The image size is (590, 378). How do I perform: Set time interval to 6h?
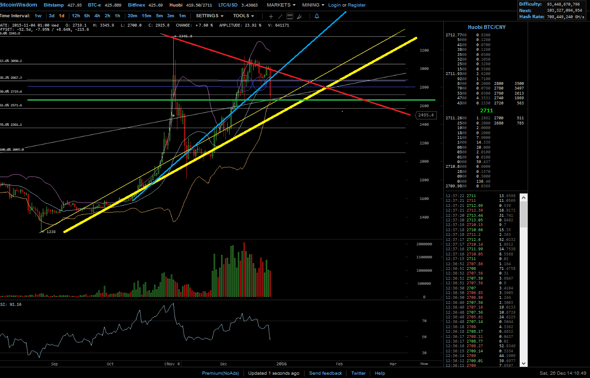click(87, 16)
